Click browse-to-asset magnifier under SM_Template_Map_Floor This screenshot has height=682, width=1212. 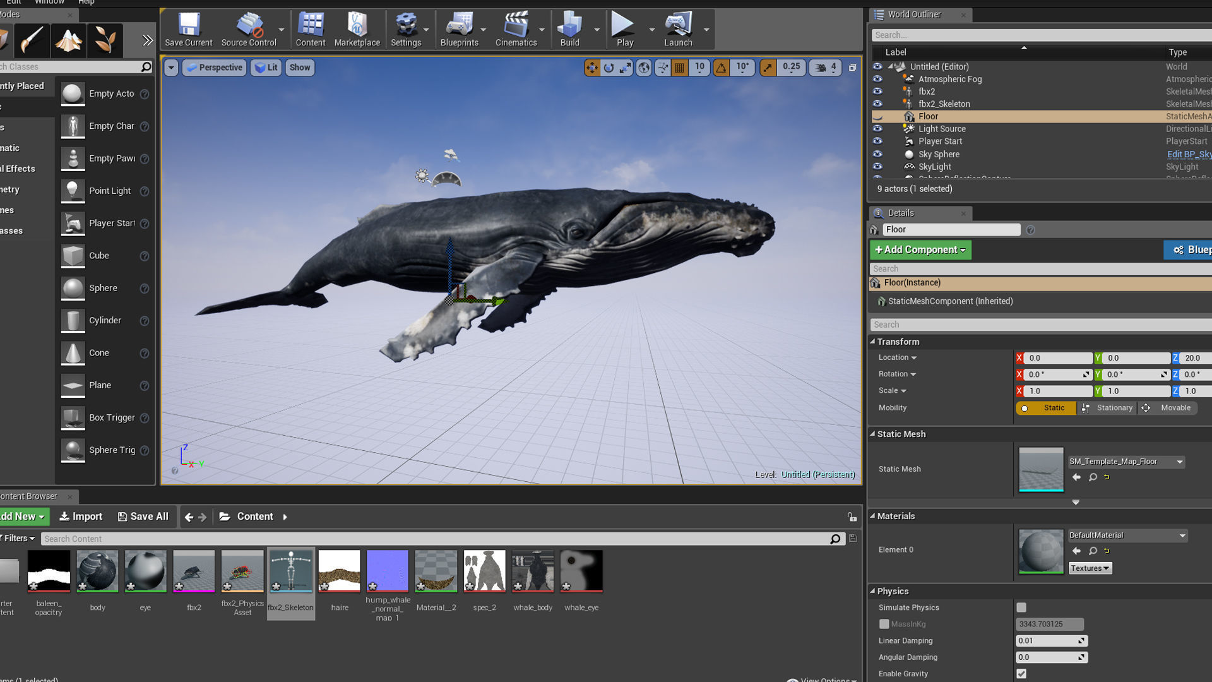coord(1093,477)
